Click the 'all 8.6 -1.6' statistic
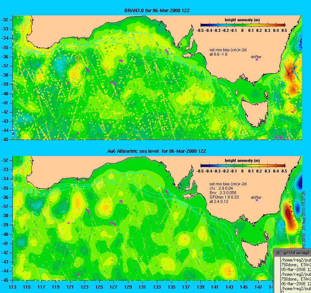The height and width of the screenshot is (293, 311). 218,55
